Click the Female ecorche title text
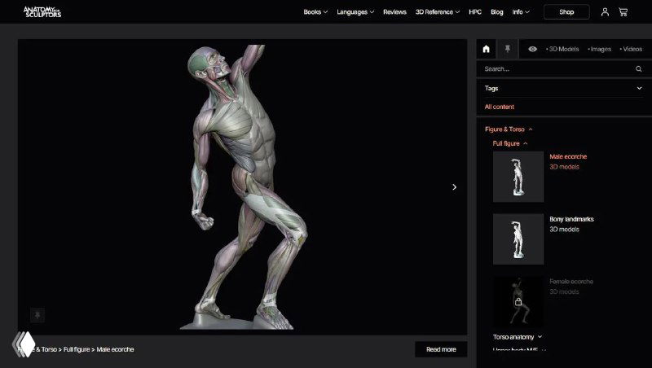This screenshot has width=652, height=368. pyautogui.click(x=571, y=281)
